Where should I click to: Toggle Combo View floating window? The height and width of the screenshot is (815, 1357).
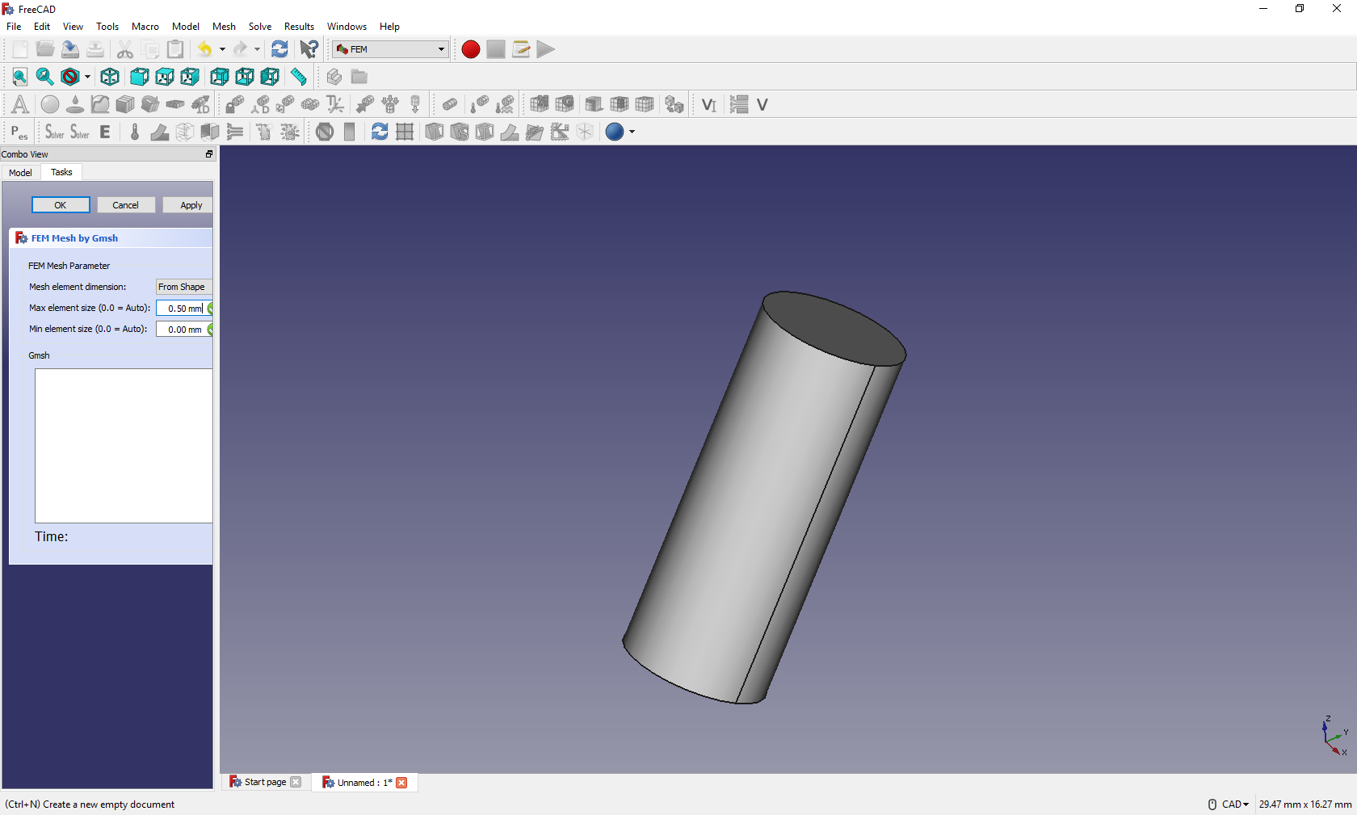pos(208,154)
